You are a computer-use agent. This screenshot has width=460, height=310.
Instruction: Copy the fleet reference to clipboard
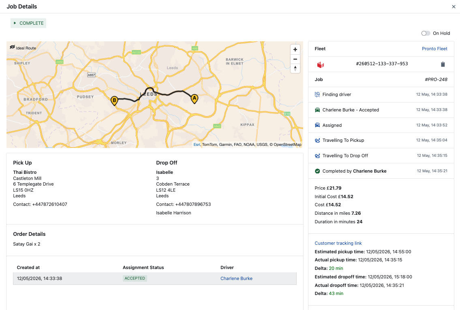coord(443,64)
